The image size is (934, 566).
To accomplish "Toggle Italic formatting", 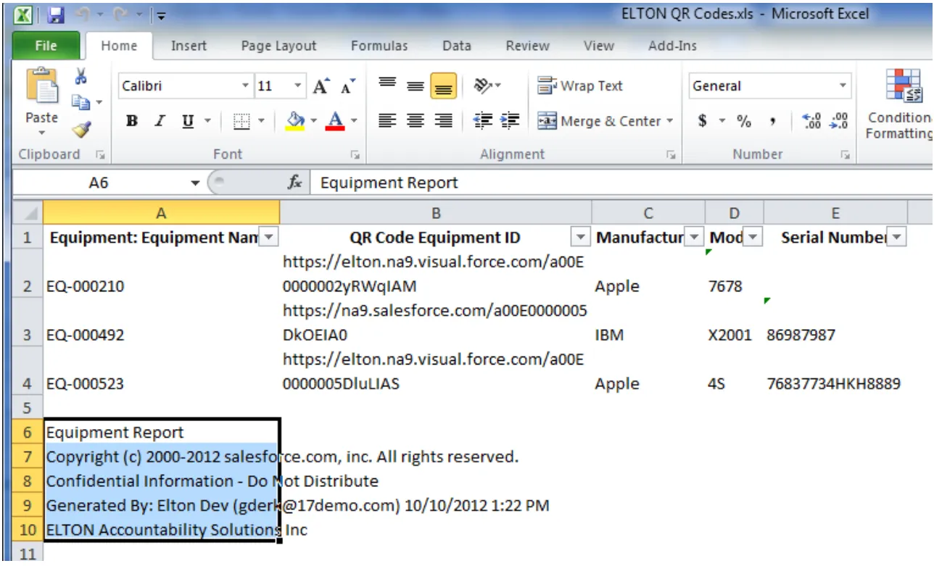I will click(160, 121).
